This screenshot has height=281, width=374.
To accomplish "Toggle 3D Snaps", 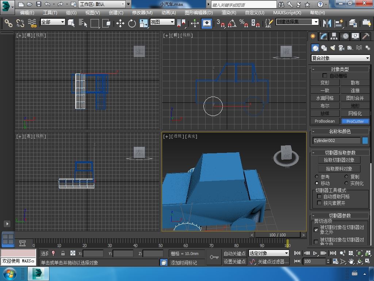I will (x=221, y=23).
